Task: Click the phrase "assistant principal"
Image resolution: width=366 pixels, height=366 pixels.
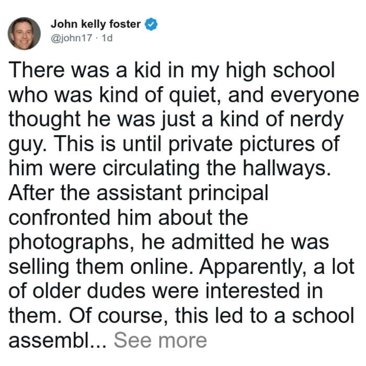Action: point(182,193)
